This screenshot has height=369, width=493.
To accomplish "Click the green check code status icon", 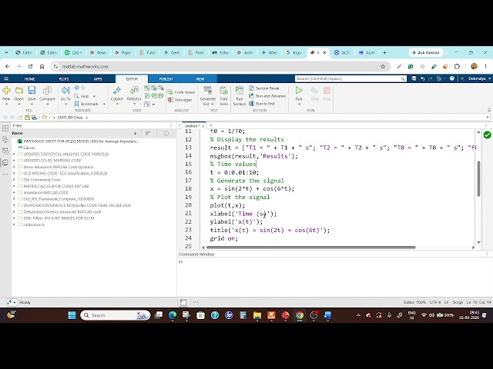I will [487, 135].
